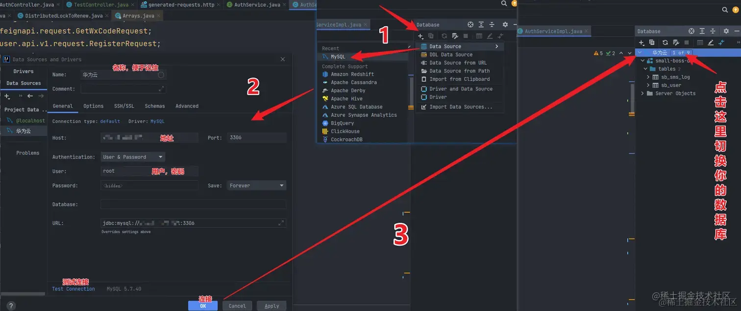Open Data Source submenu entry

coord(461,46)
